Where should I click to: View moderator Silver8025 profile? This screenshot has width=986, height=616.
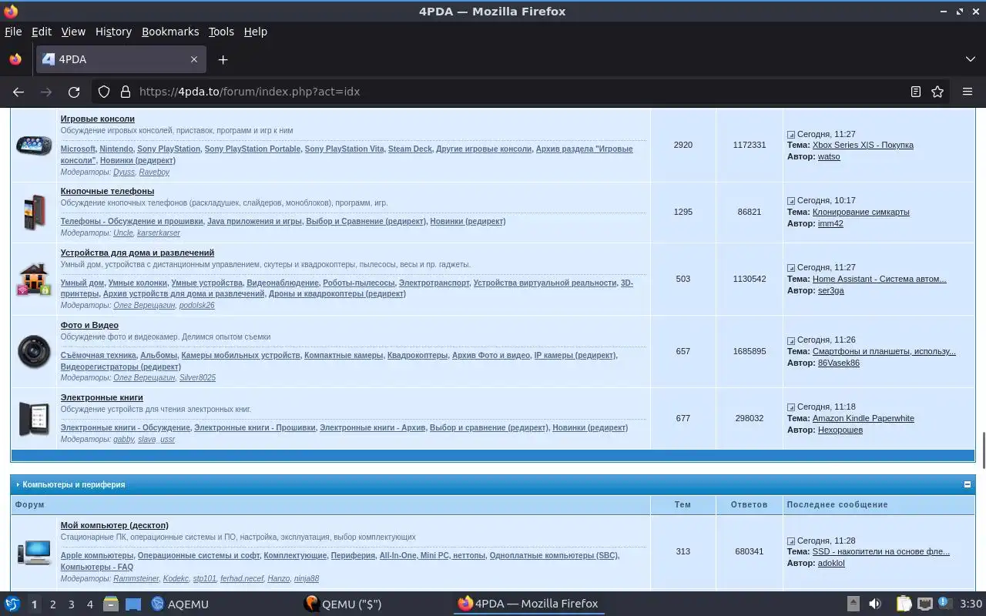[x=197, y=377]
